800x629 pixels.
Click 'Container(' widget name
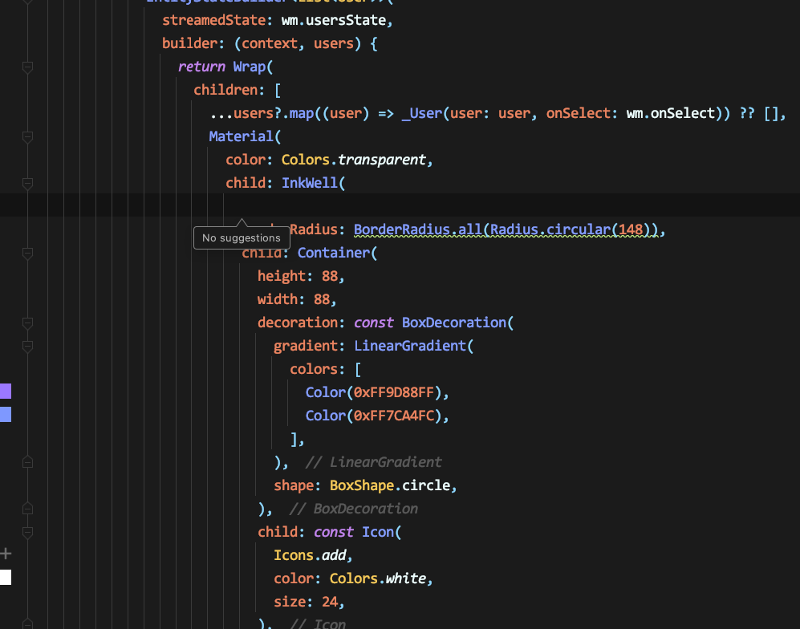tap(337, 253)
